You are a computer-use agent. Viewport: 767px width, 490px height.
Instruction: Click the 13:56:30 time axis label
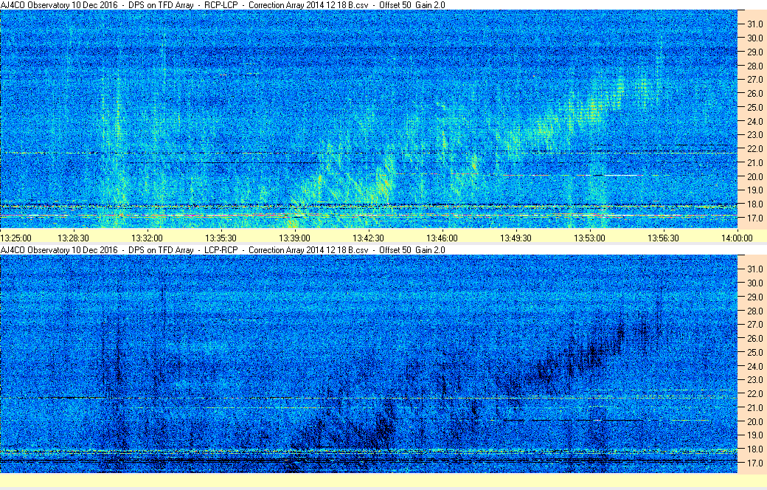[x=663, y=238]
